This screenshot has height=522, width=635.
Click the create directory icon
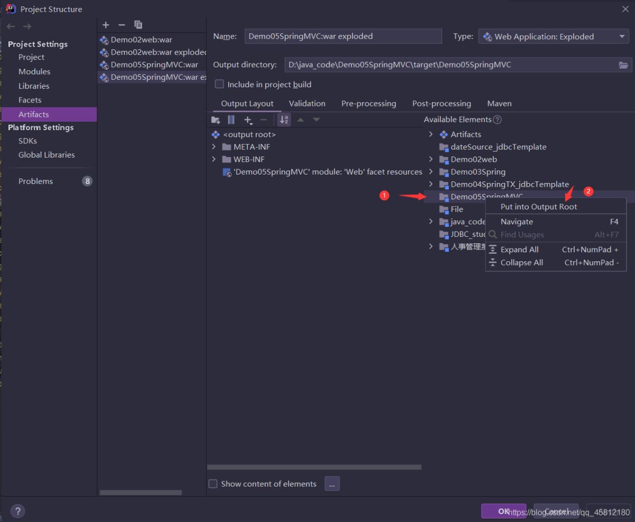215,120
